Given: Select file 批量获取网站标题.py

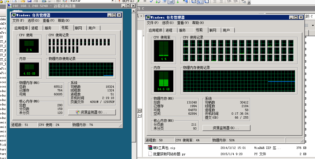Looking at the screenshot, I should tap(169, 154).
